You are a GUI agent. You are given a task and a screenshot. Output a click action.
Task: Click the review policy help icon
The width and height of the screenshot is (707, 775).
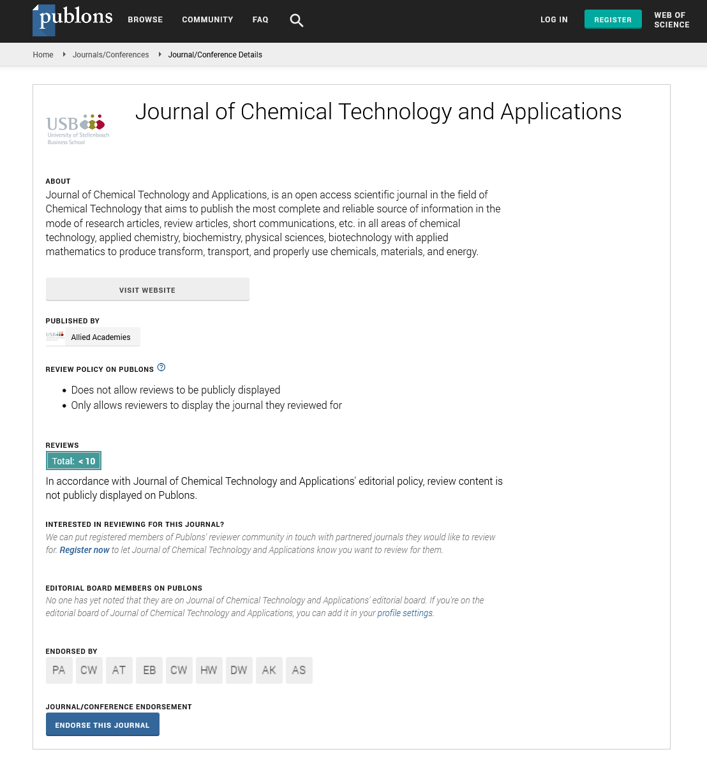click(x=161, y=367)
